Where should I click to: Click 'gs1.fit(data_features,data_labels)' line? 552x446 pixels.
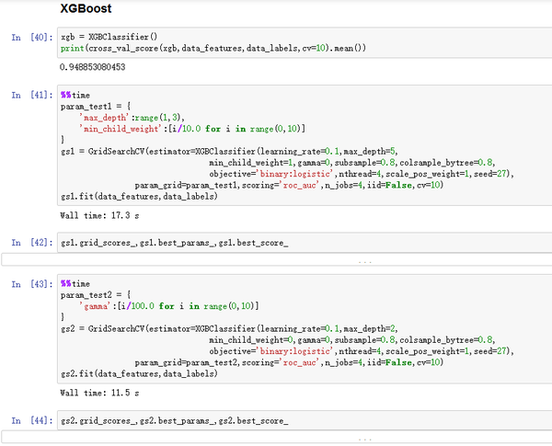click(x=139, y=197)
